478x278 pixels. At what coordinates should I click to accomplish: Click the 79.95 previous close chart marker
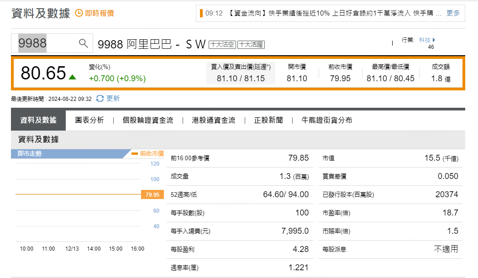(152, 194)
